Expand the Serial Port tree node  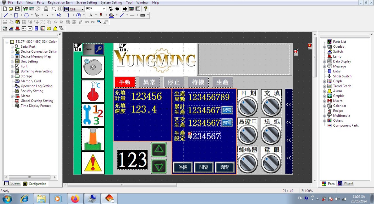click(x=12, y=46)
